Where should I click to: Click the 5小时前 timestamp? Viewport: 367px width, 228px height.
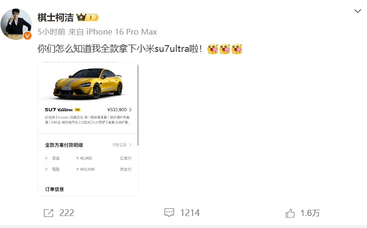point(51,32)
